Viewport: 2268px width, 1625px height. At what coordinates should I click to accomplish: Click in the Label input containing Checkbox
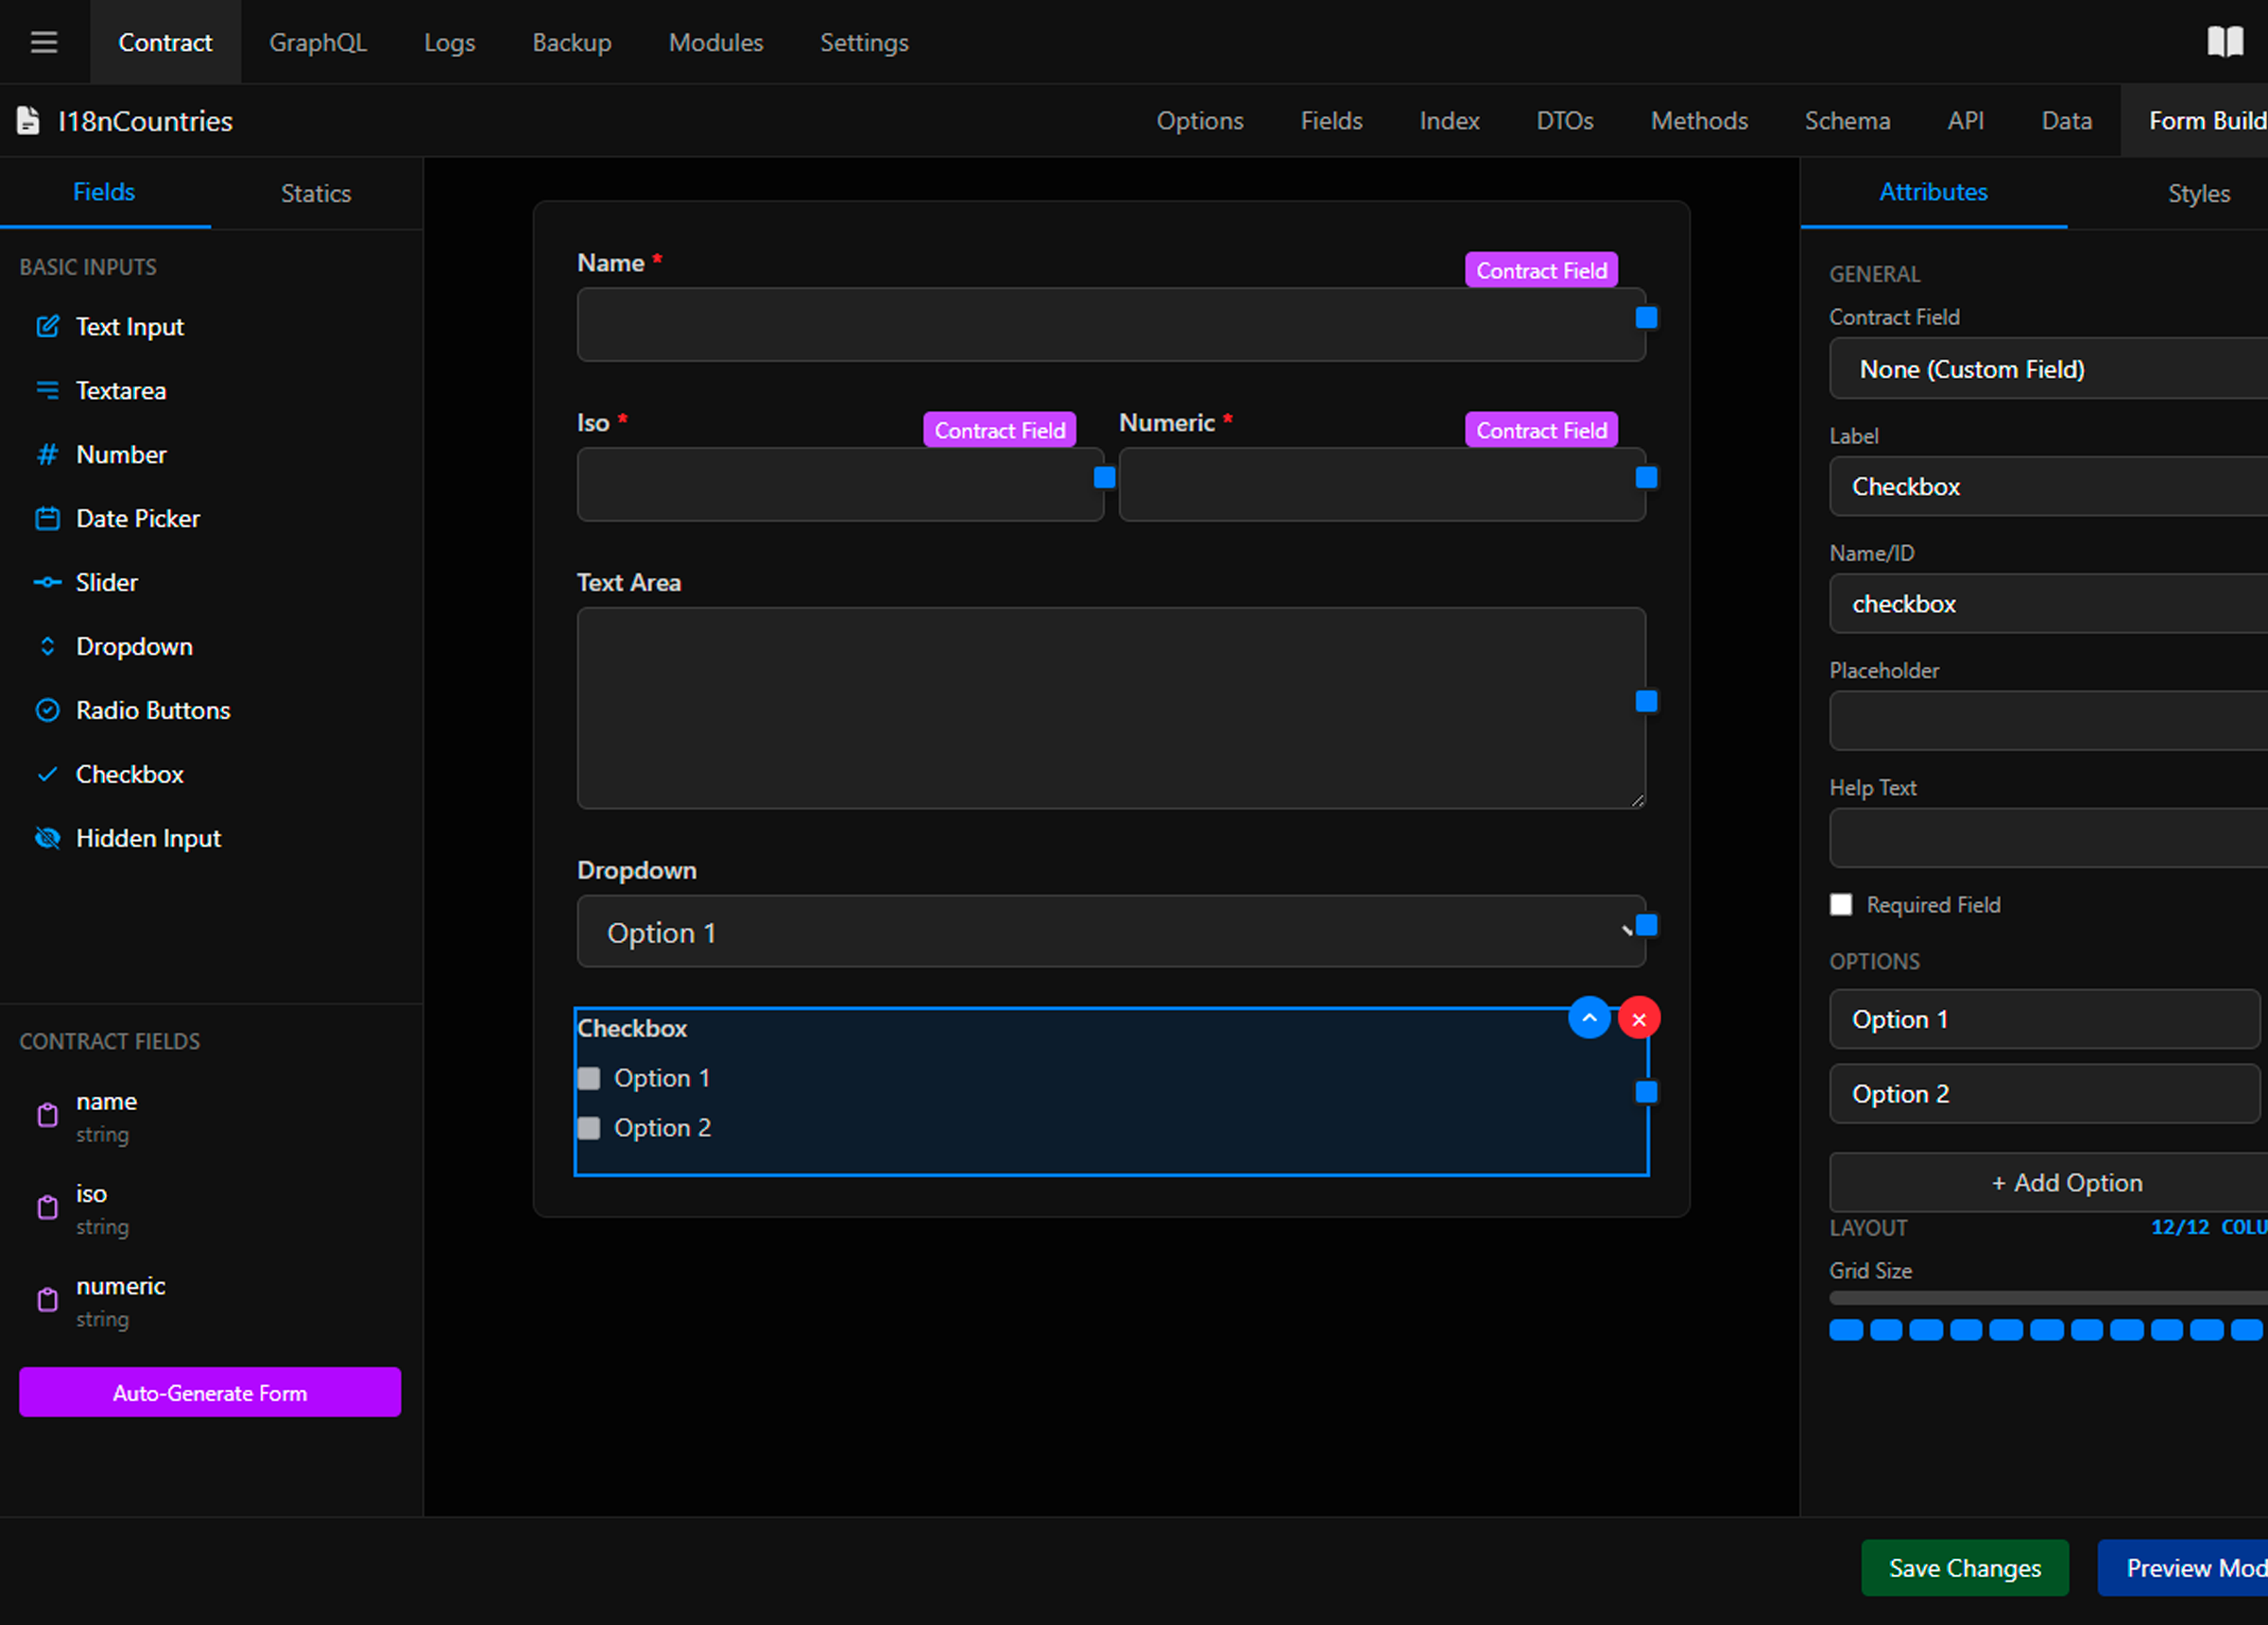2048,487
